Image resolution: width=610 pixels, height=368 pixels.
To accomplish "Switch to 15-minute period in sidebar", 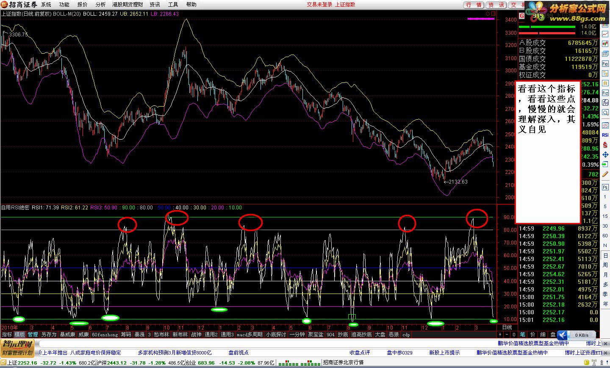I will tap(605, 216).
